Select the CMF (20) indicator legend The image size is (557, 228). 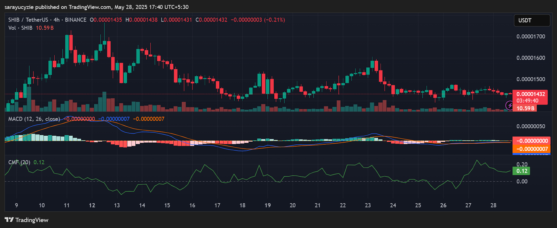(19, 162)
